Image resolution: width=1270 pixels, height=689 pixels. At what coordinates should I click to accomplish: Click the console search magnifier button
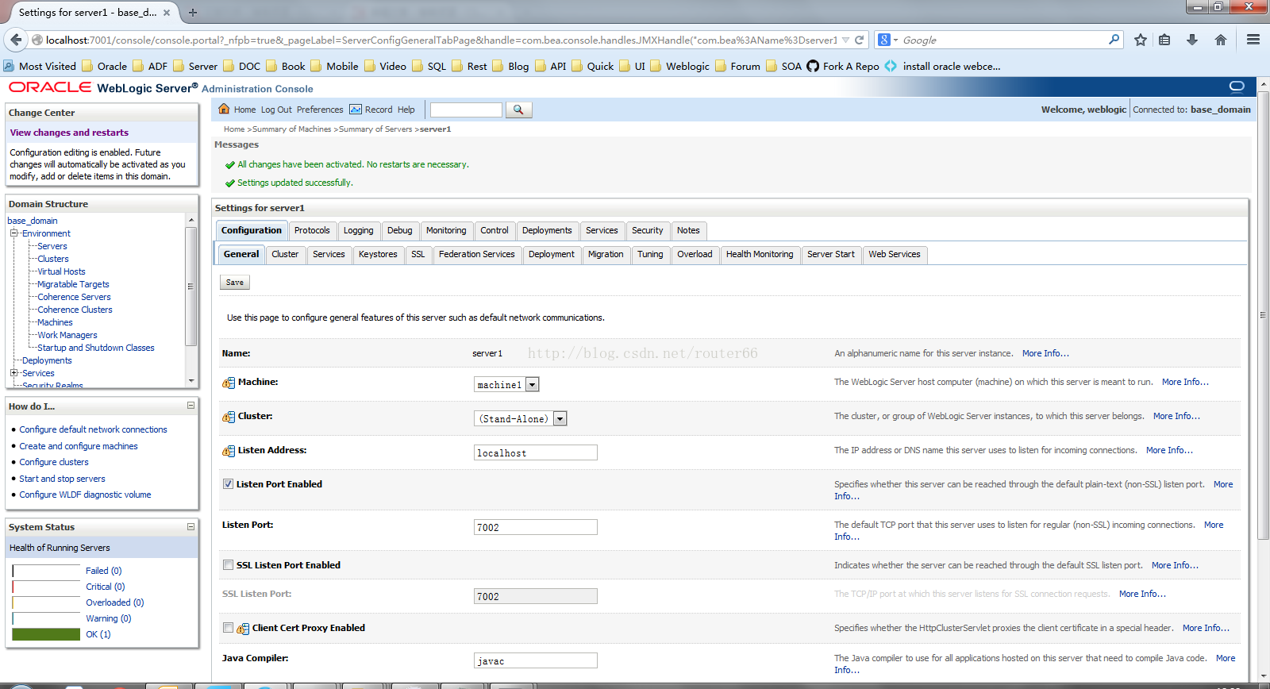tap(518, 110)
